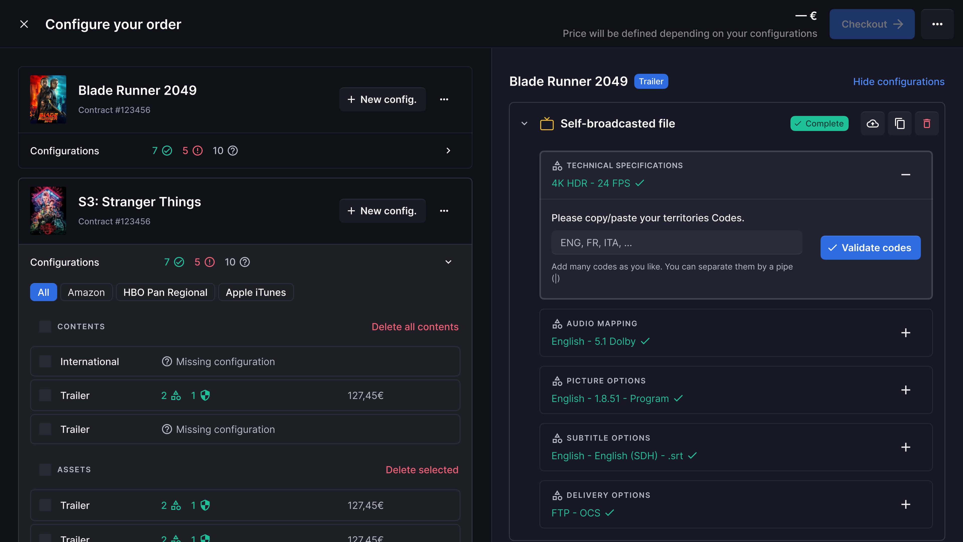Check the Contents Trailer 127,45€ checkbox
This screenshot has height=542, width=963.
coord(45,395)
